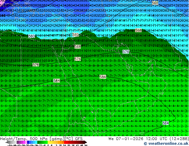The image size is (189, 146).
Task: Click the dark maroon right arrow of the legend
Action: click(86, 142)
